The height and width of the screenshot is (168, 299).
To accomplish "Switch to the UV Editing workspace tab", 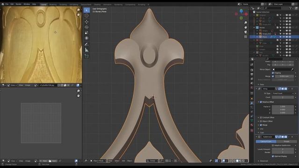I will (x=74, y=5).
